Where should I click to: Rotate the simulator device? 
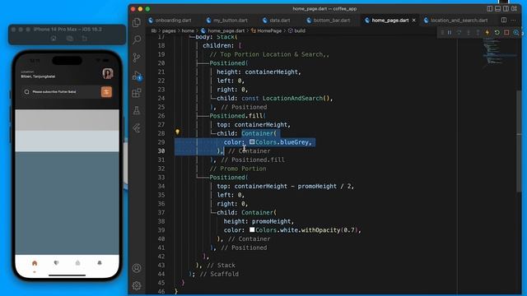click(84, 39)
